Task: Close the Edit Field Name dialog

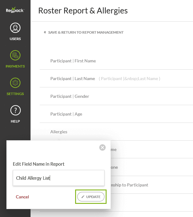Action: pos(103,148)
